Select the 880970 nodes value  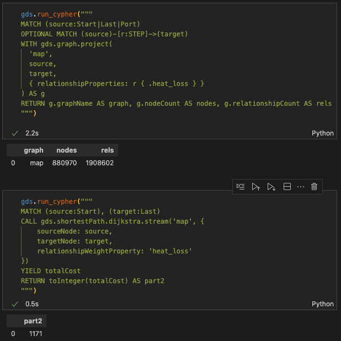65,163
